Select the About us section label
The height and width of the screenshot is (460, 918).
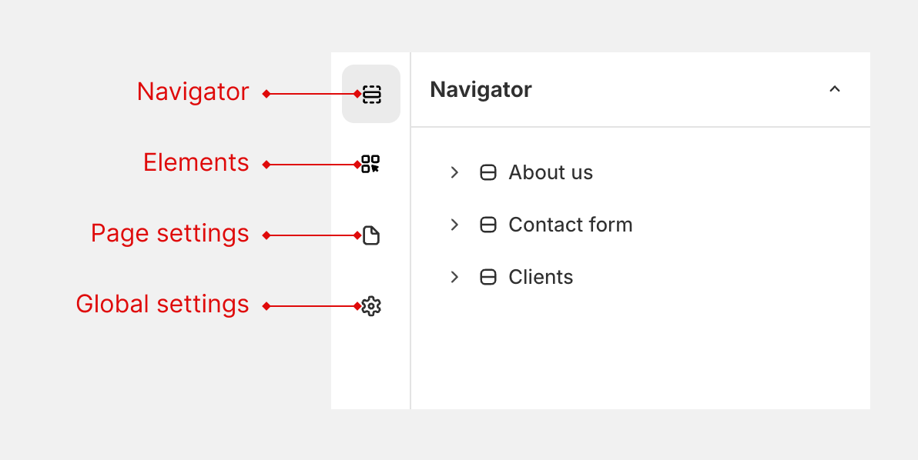[551, 172]
